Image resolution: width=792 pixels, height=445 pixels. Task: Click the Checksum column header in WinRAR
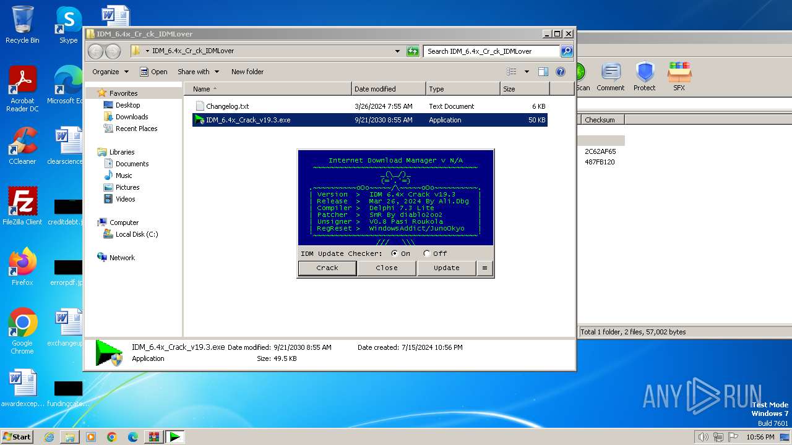tap(602, 120)
